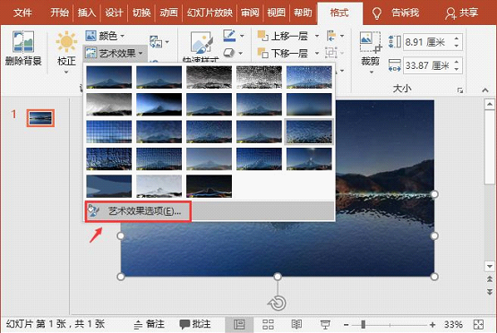Click the zoom out minus button
Image resolution: width=497 pixels, height=333 pixels.
(x=347, y=325)
